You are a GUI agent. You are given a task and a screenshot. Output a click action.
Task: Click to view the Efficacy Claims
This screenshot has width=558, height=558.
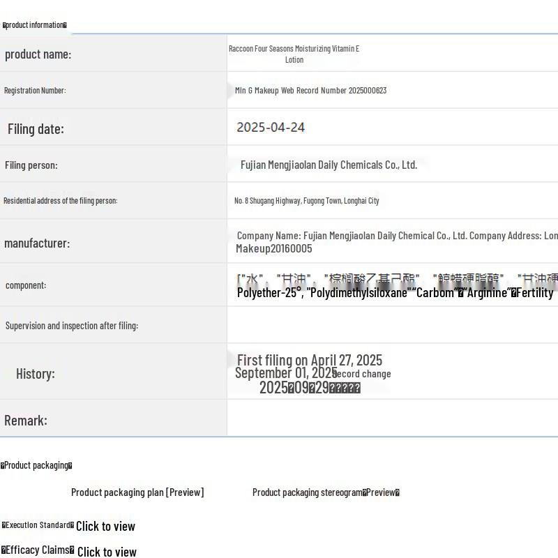tap(107, 552)
